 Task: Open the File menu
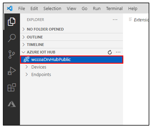[22, 8]
